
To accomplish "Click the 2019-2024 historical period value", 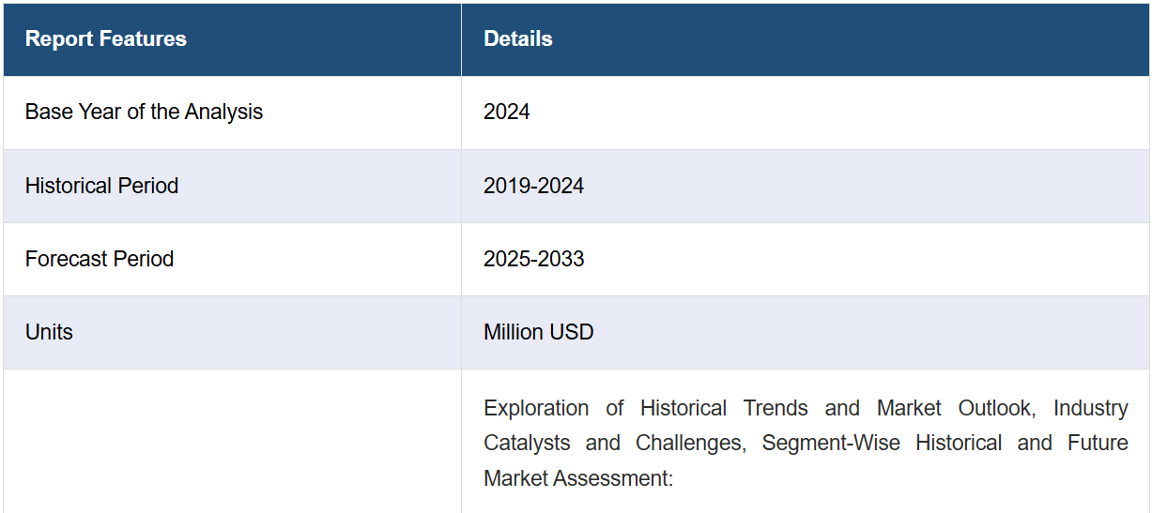I will click(533, 186).
